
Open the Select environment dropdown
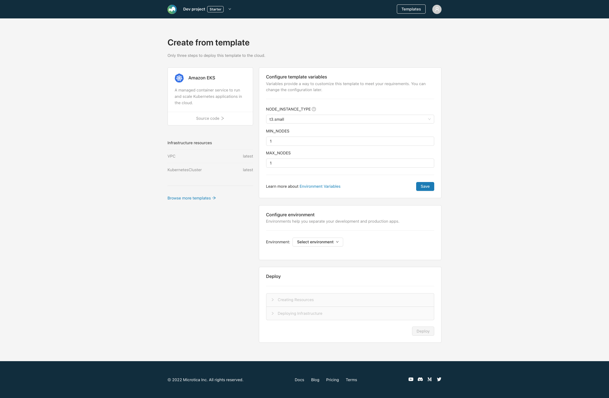318,242
